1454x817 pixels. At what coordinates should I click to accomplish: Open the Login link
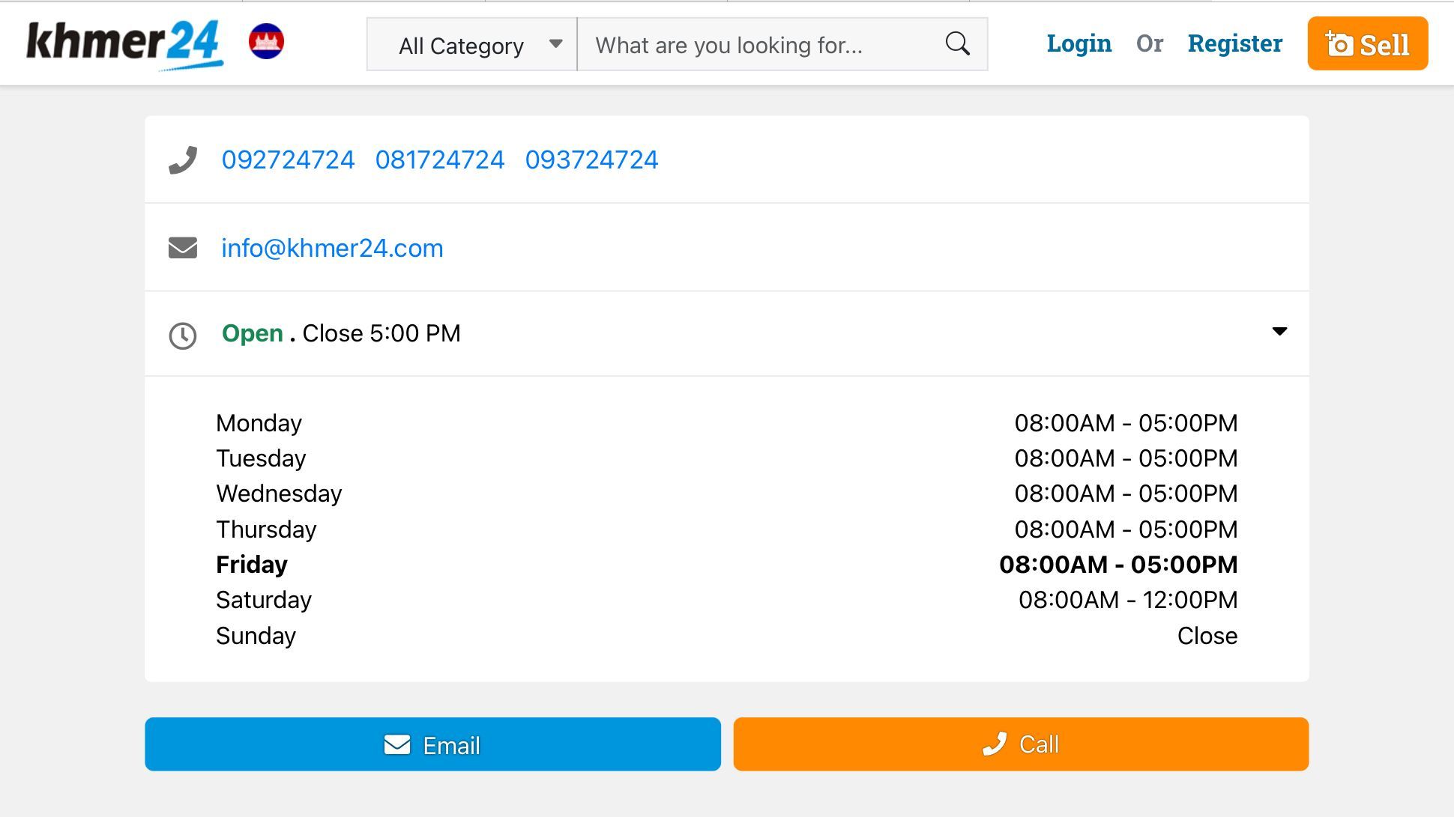(1079, 43)
